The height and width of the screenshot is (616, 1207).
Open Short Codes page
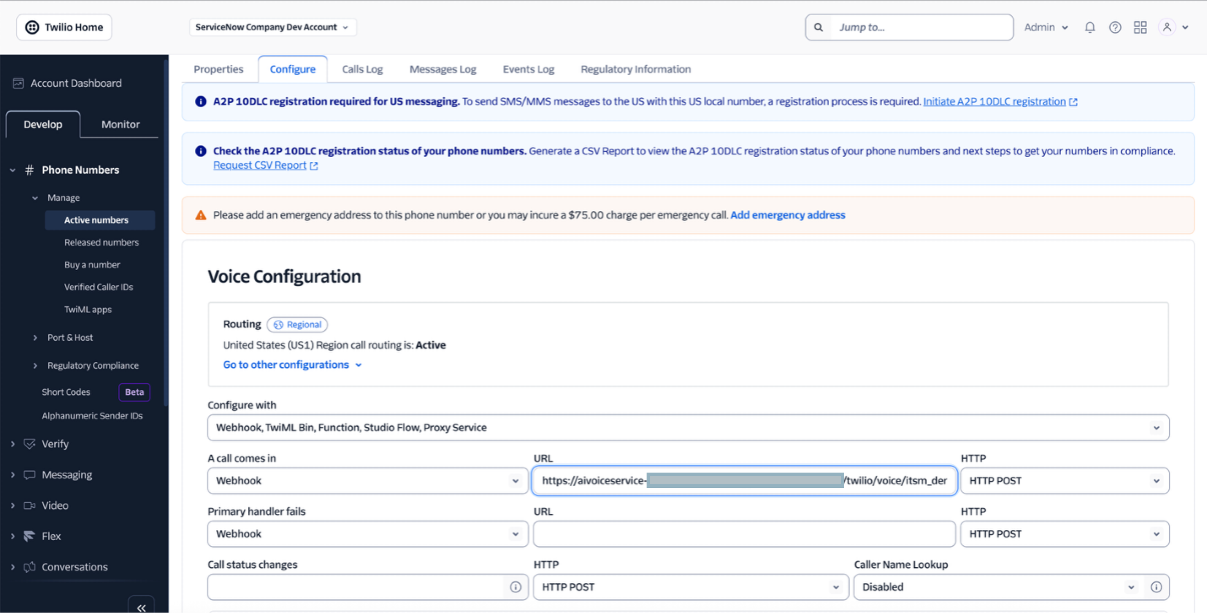tap(66, 392)
